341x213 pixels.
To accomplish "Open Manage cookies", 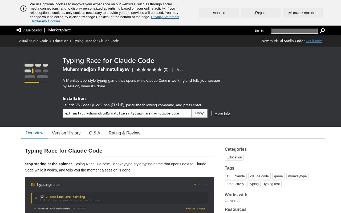I will click(x=303, y=13).
